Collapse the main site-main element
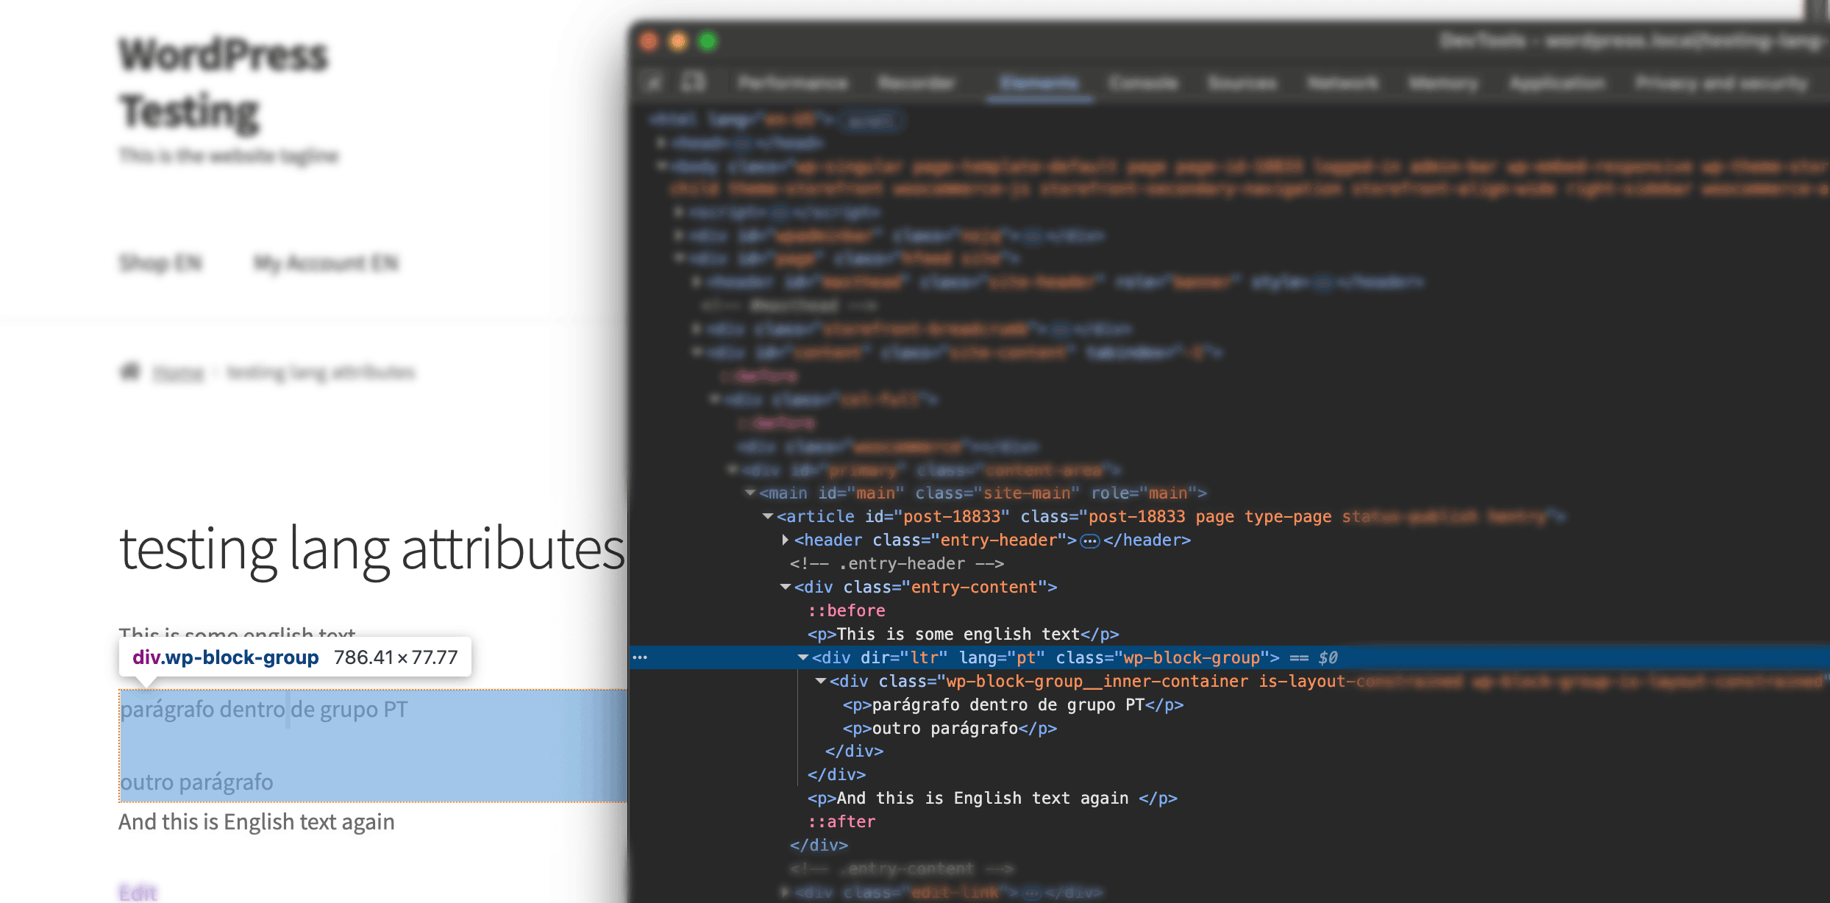This screenshot has height=903, width=1830. (x=750, y=493)
